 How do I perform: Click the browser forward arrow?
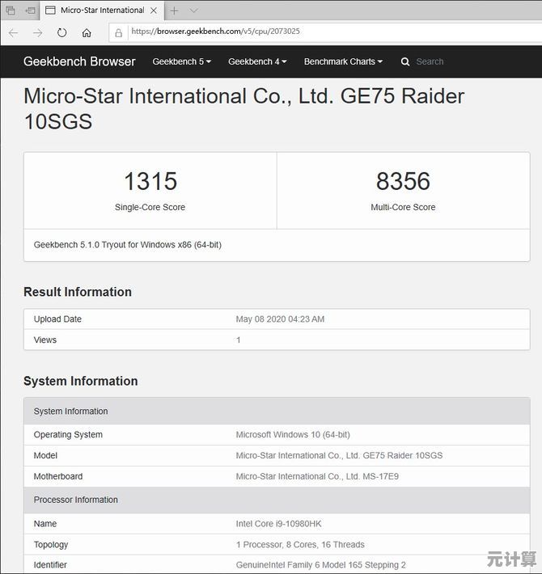(x=37, y=32)
